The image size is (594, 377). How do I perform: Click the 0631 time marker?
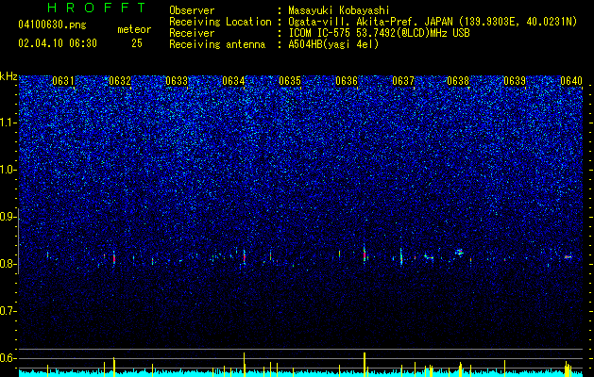tap(63, 81)
